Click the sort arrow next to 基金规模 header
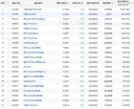The width and height of the screenshot is (134, 109). [130, 3]
